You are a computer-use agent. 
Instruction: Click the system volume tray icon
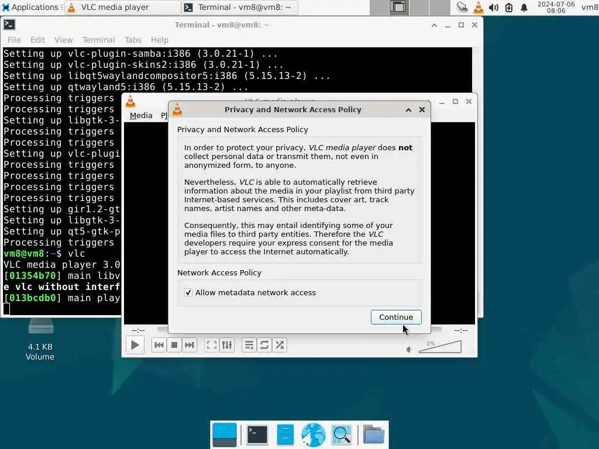coord(494,7)
